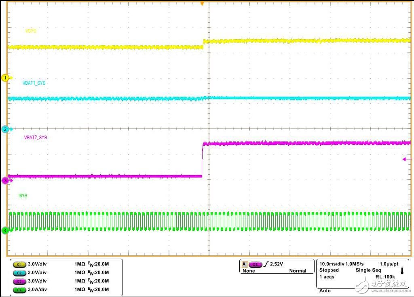Click the 2.52V trigger level readout
Image resolution: width=414 pixels, height=297 pixels.
[x=277, y=264]
